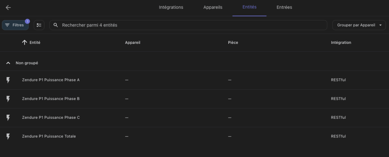
Task: Click lightning icon for Phase A
Action: [x=8, y=80]
